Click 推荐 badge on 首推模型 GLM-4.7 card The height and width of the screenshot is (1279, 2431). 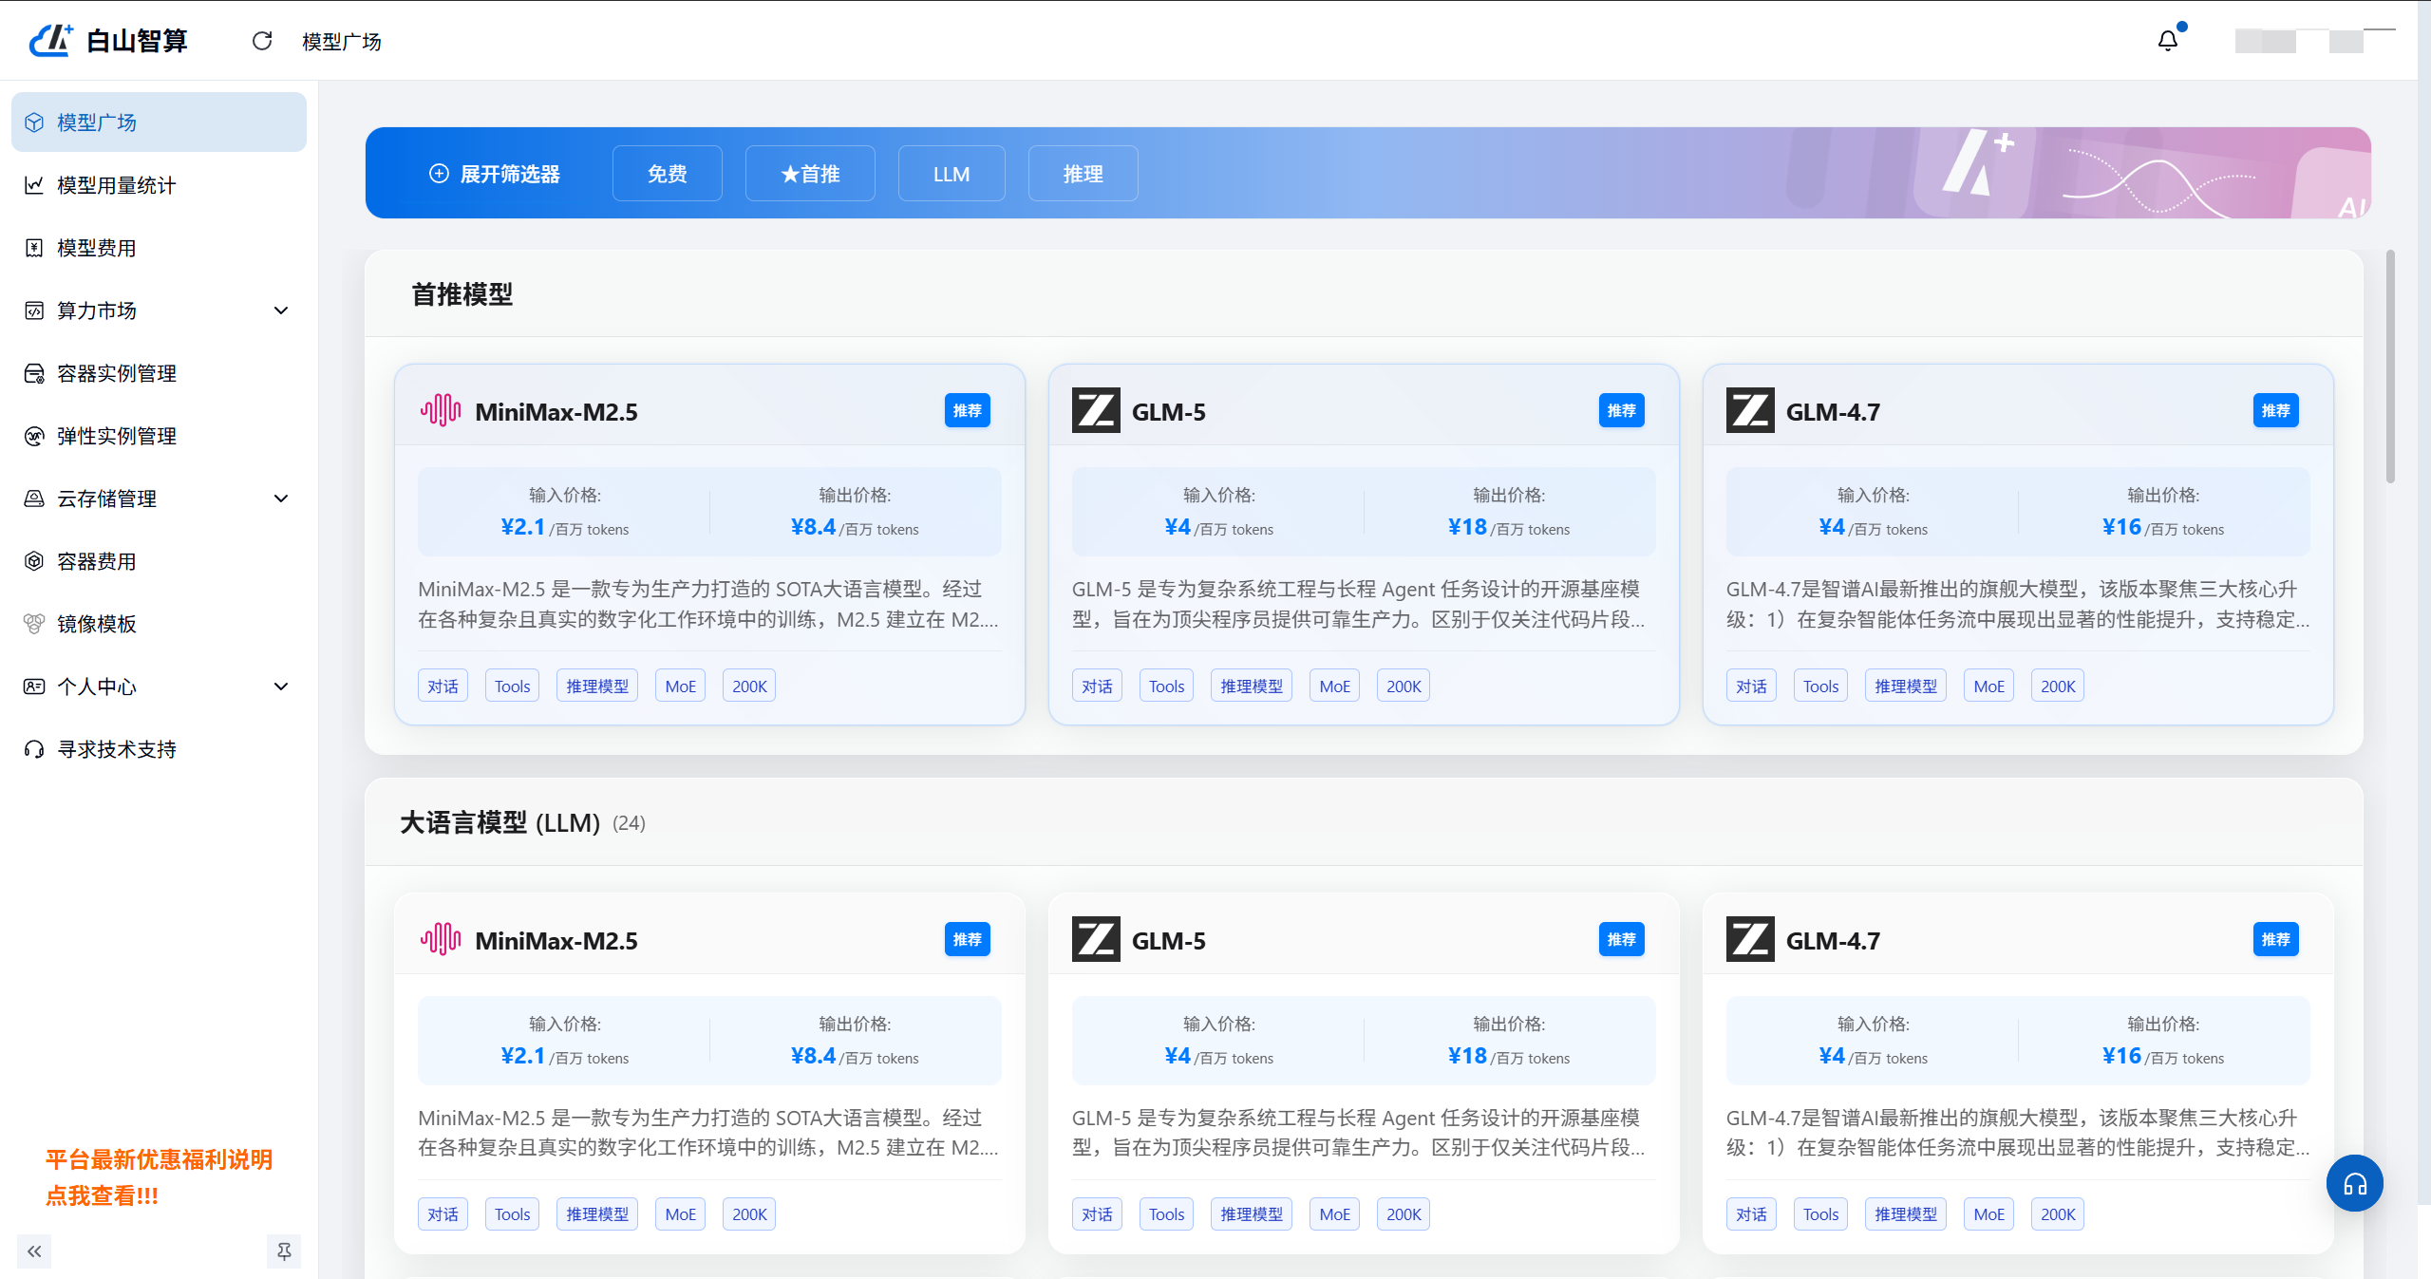tap(2275, 410)
